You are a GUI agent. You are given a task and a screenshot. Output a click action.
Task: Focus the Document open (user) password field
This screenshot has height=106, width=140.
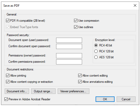coord(69,40)
